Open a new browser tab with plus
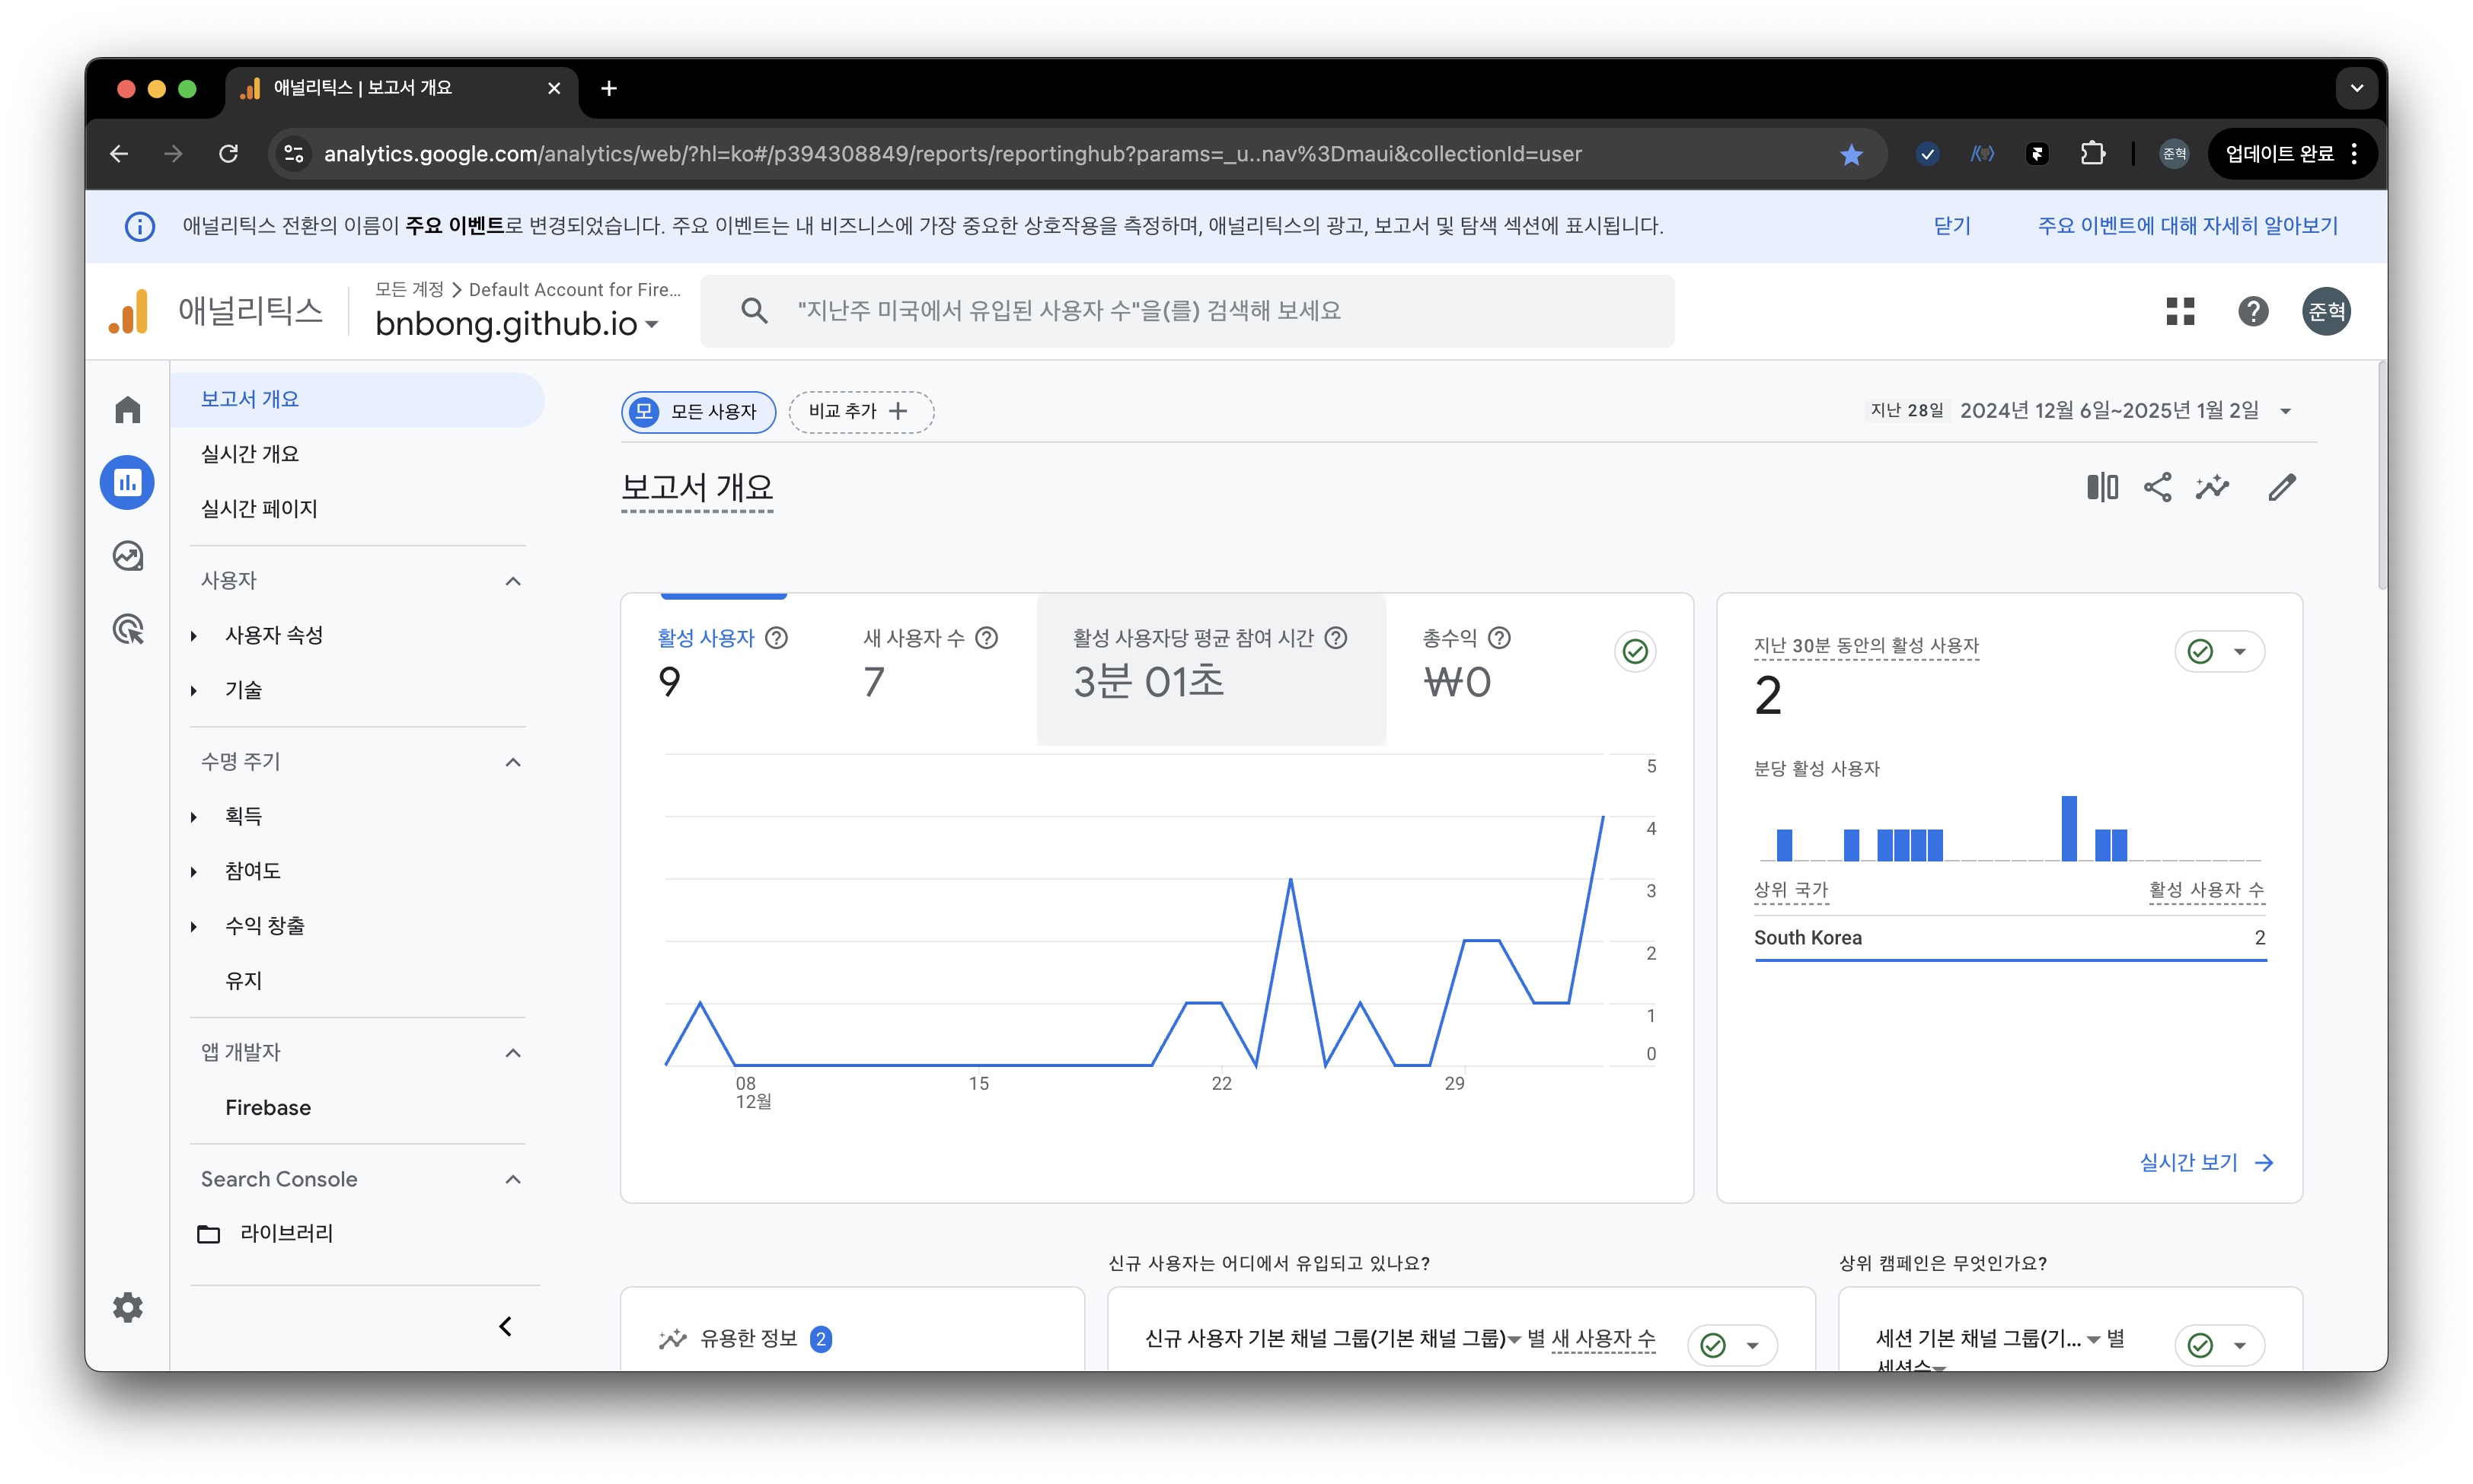Image resolution: width=2473 pixels, height=1484 pixels. click(x=608, y=88)
